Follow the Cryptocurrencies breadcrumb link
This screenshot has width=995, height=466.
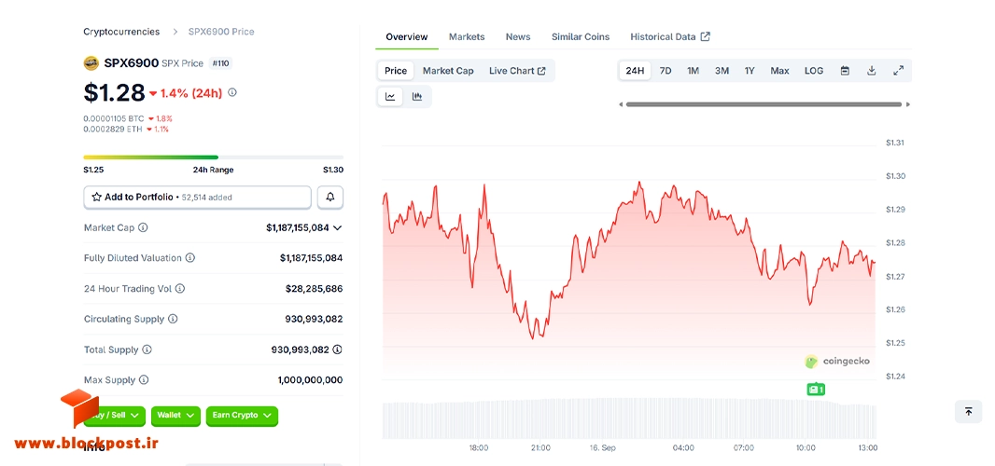tap(122, 31)
